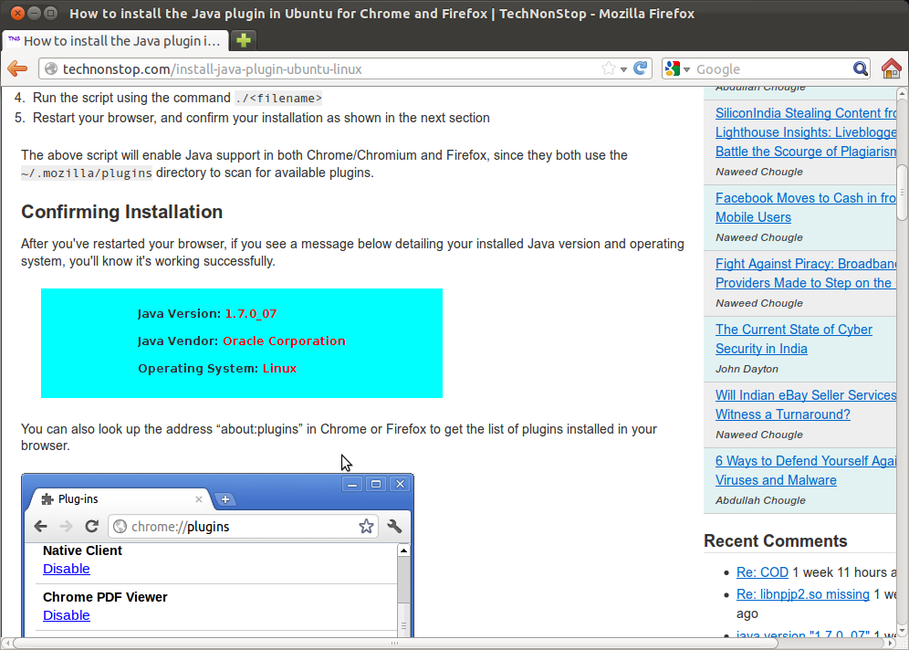909x650 pixels.
Task: Open URL history dropdown arrow
Action: (x=623, y=69)
